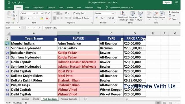The width and height of the screenshot is (185, 104).
Task: Cut selection with the scissors icon
Action: coord(14,12)
